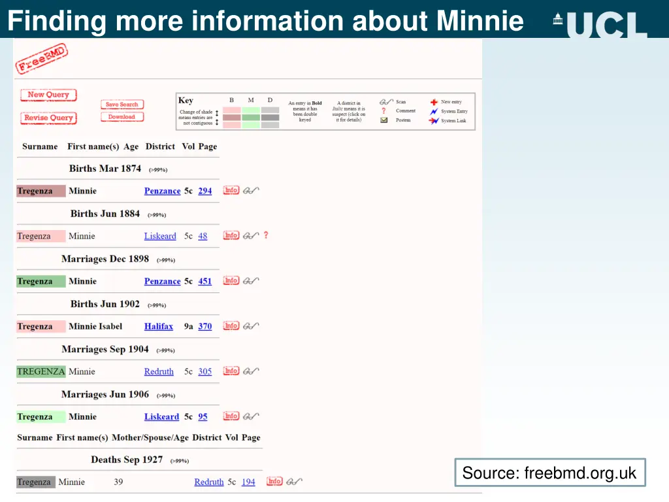Click the Marriages Sep 1904 heading

pyautogui.click(x=105, y=350)
